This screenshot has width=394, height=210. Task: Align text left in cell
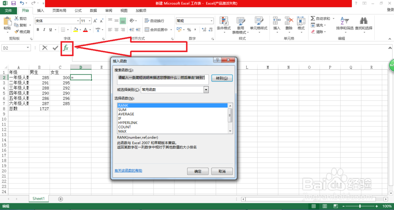tap(110, 29)
